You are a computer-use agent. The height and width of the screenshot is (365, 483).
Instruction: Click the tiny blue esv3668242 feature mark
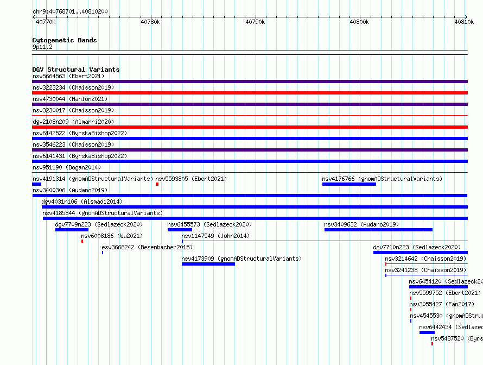click(x=103, y=253)
